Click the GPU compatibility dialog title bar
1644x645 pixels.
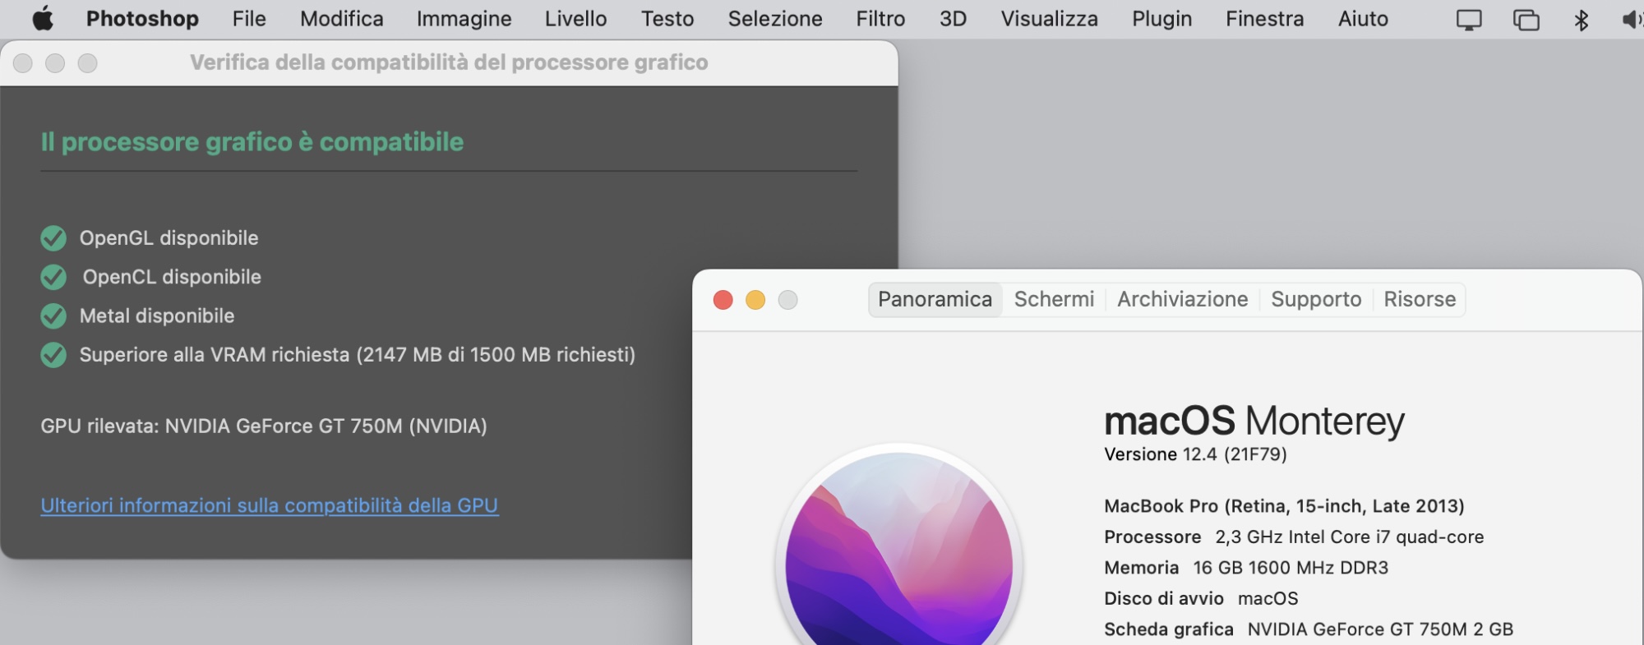coord(449,62)
